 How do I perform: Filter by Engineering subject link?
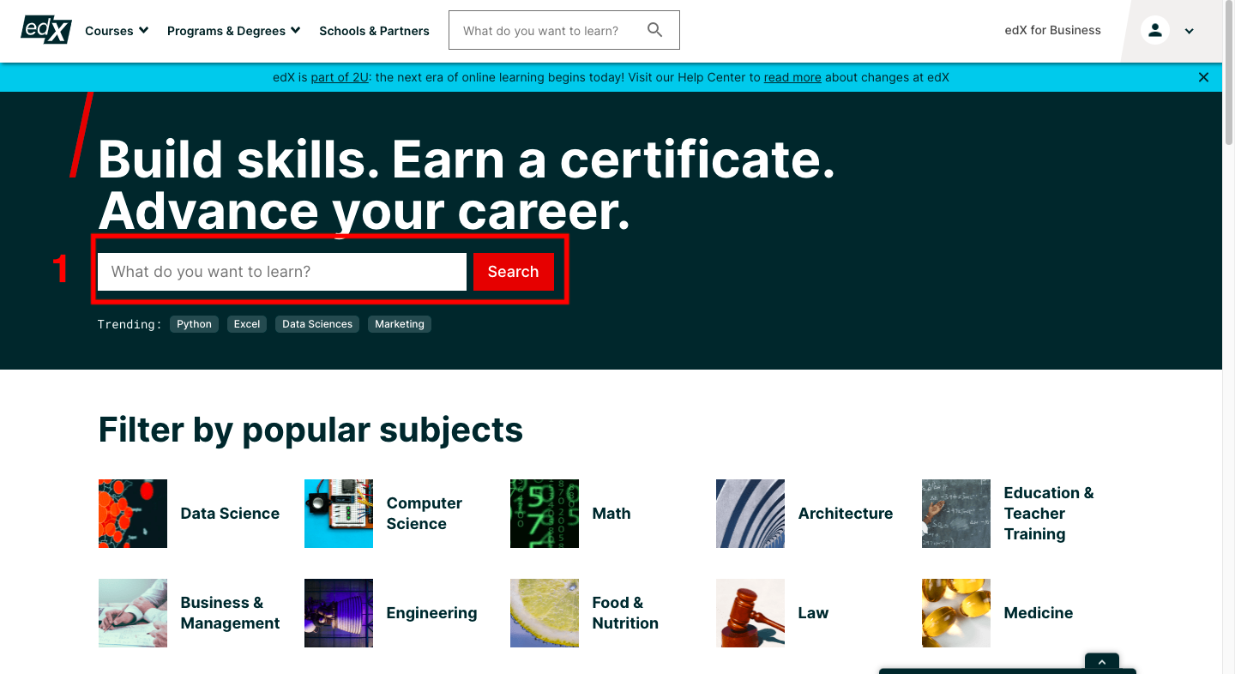coord(431,613)
